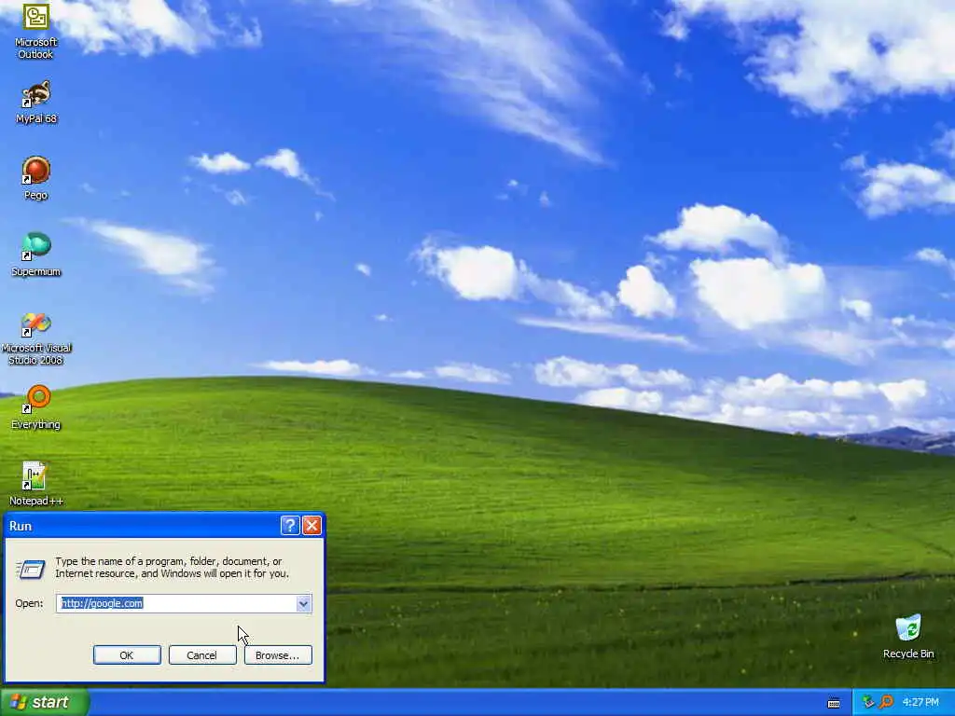This screenshot has width=955, height=716.
Task: Click Browse... in the Run dialog
Action: click(278, 655)
